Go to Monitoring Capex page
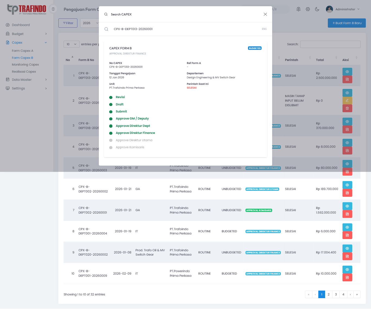 coord(26,65)
